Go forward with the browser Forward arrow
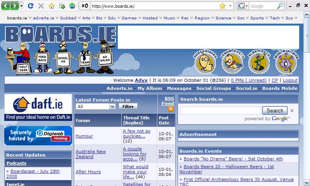 14,6
